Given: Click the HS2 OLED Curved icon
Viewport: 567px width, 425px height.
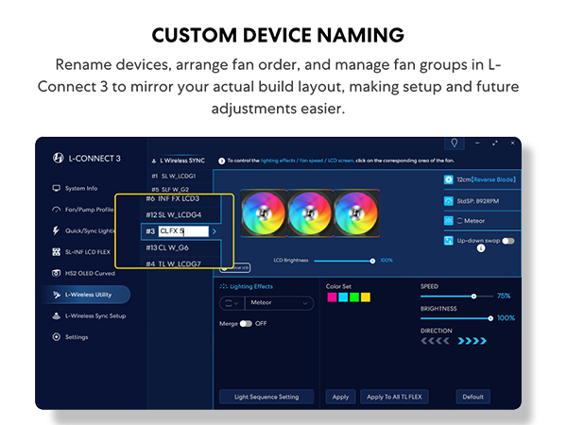Looking at the screenshot, I should point(56,273).
